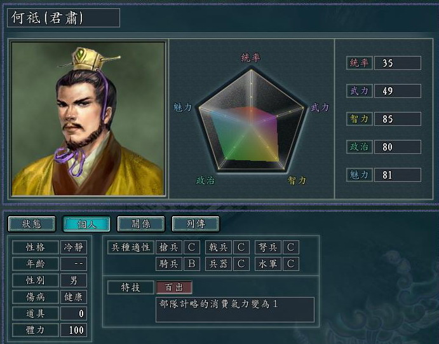The width and height of the screenshot is (439, 344).
Task: Click the 性格 冷靜 value cell
Action: click(x=74, y=247)
